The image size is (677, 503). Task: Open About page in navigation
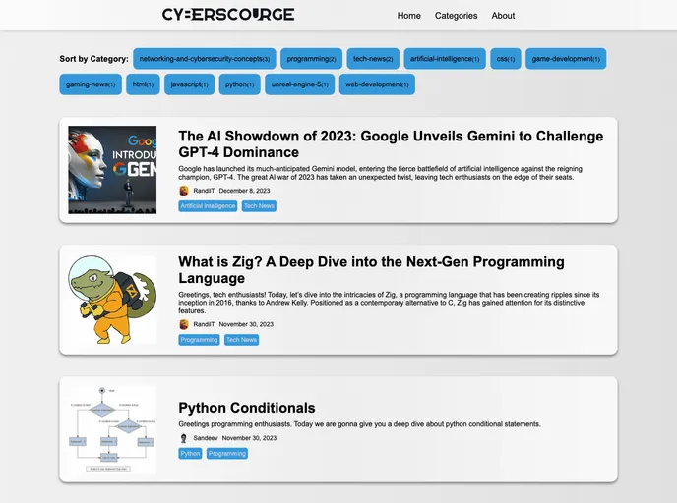(503, 16)
